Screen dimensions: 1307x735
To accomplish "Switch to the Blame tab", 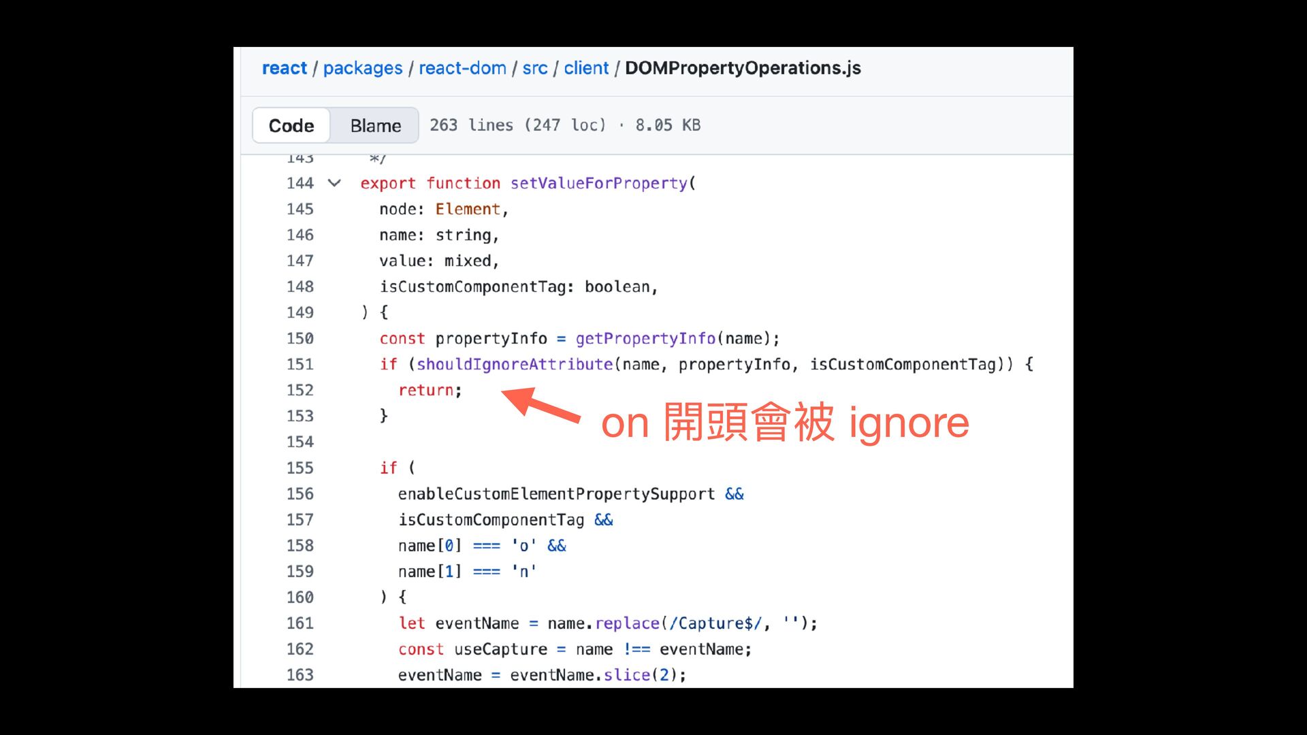I will click(375, 126).
